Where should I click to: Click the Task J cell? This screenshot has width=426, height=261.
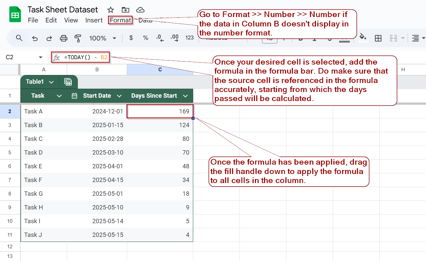[x=44, y=235]
